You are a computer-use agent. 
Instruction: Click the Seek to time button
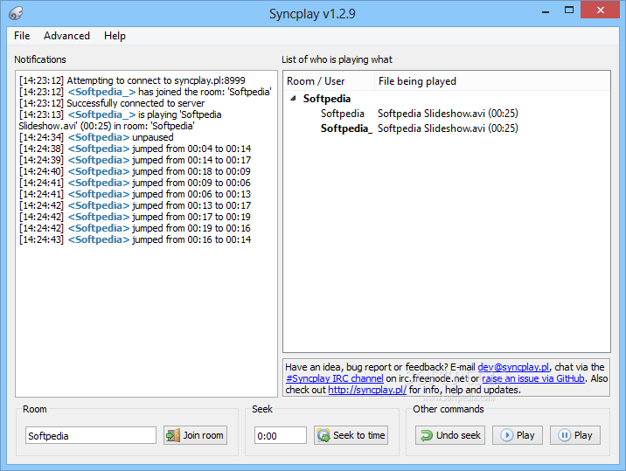(351, 435)
